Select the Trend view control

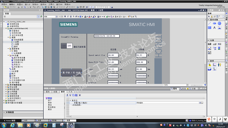[215, 65]
